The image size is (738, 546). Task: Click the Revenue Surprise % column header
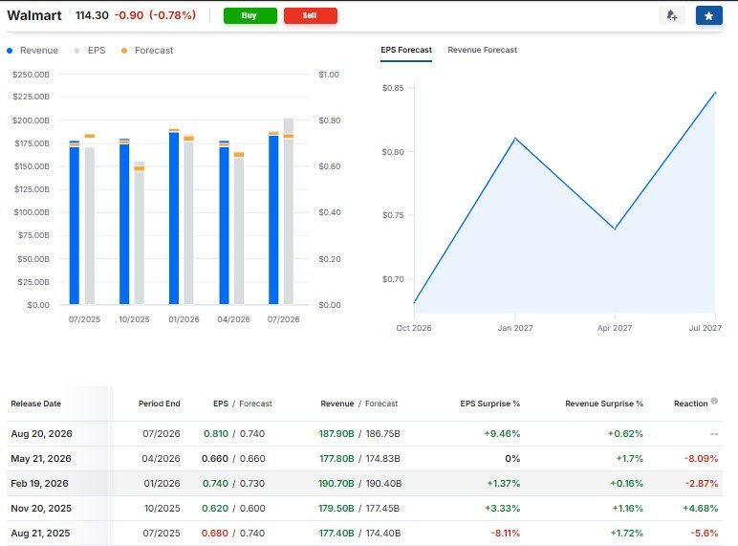click(x=604, y=404)
